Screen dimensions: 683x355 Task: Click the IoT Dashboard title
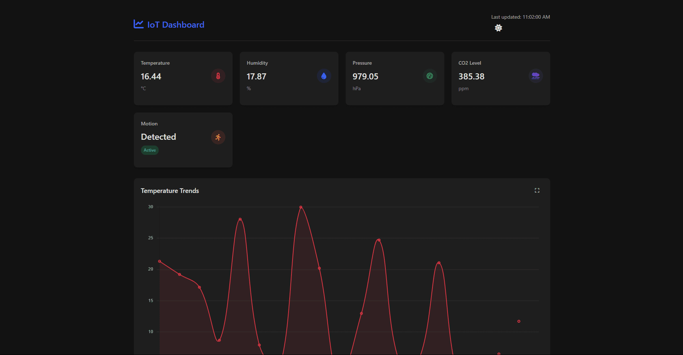pyautogui.click(x=176, y=25)
